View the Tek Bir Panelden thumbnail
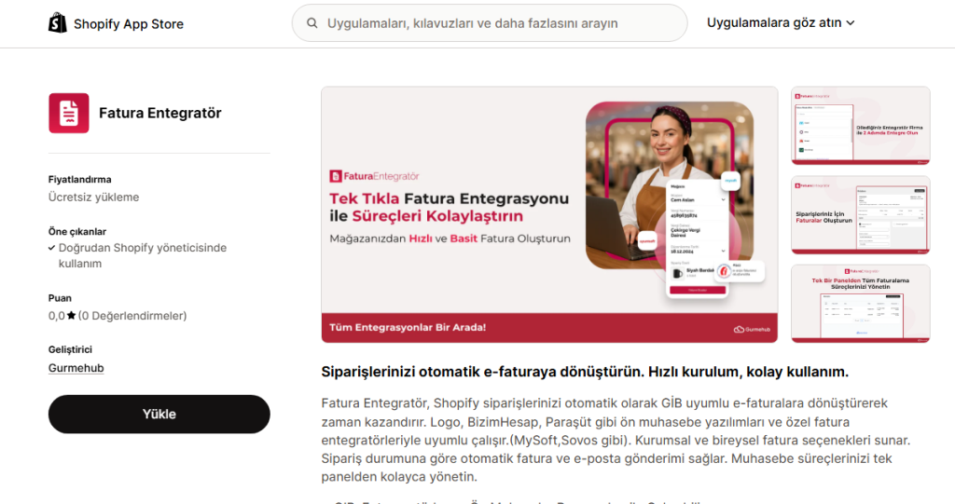 point(860,303)
